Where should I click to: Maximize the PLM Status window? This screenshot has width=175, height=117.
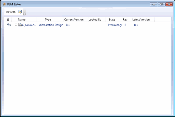161,4
